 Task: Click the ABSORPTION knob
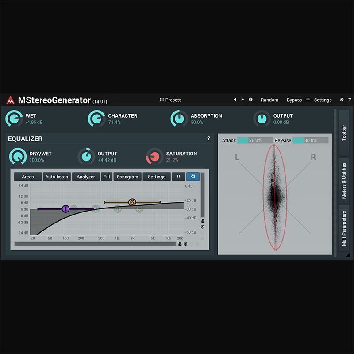coord(179,119)
